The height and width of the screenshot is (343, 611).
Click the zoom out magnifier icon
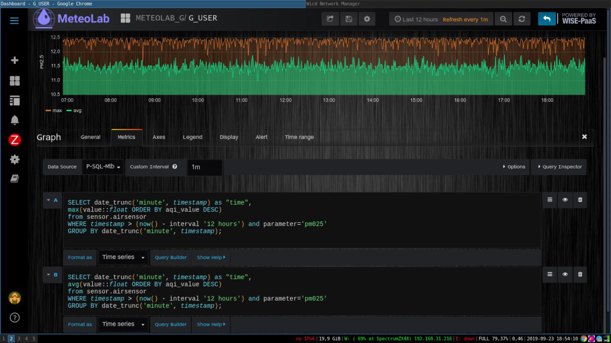[x=503, y=19]
